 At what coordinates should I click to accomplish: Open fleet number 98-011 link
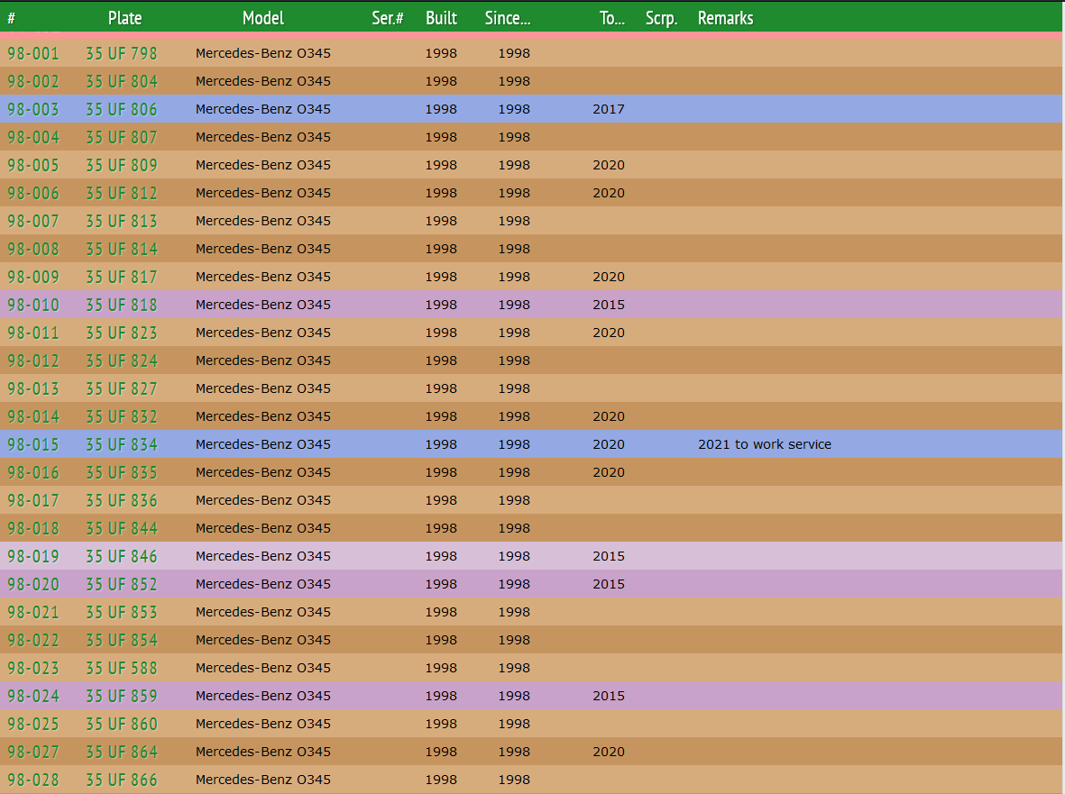[33, 333]
